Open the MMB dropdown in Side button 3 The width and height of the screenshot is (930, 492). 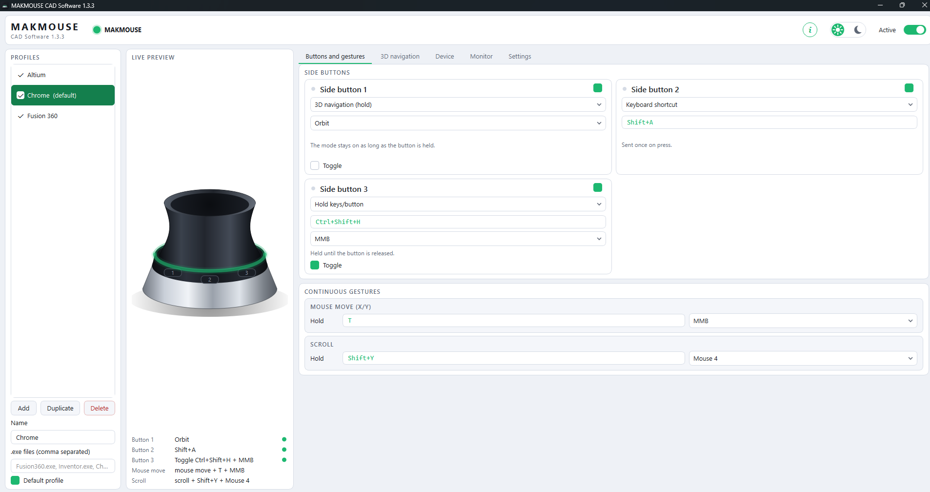point(458,239)
